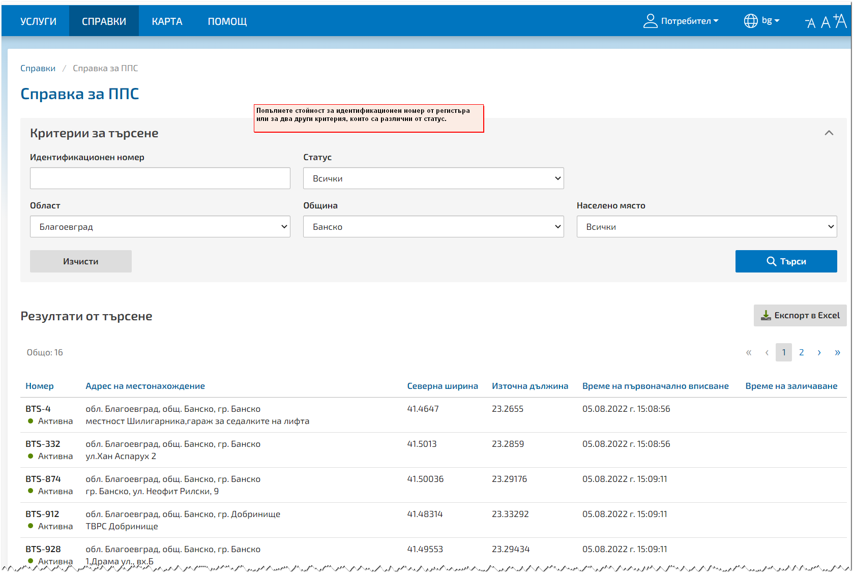Select page 2 in pagination
The height and width of the screenshot is (576, 853).
point(802,352)
